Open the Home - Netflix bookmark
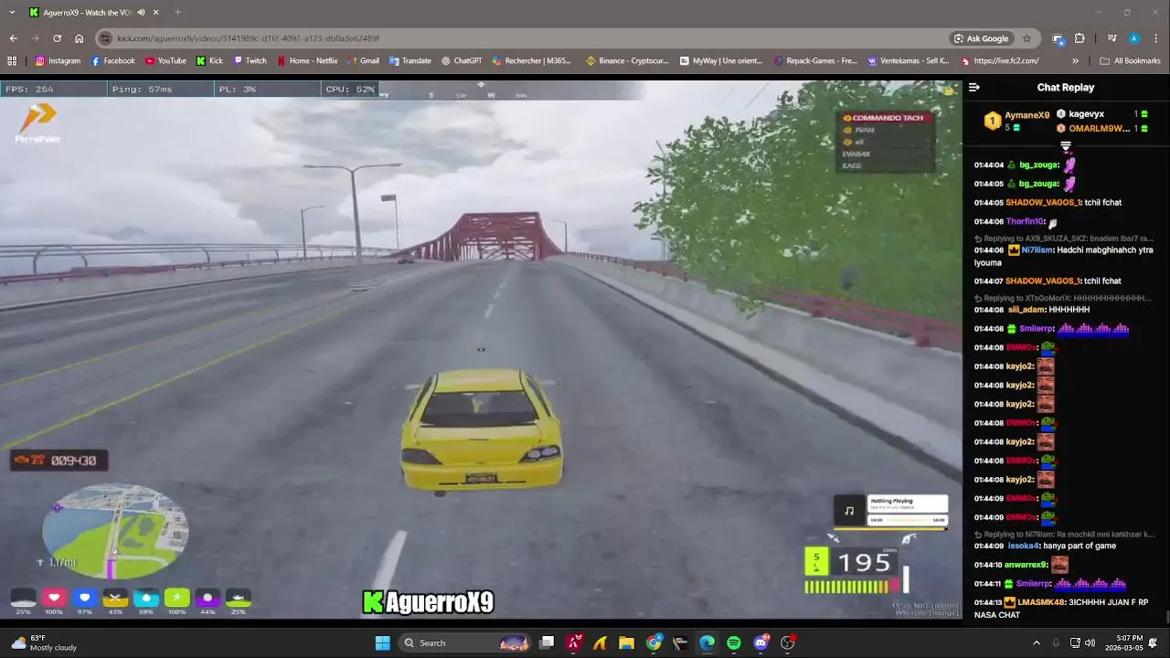The height and width of the screenshot is (658, 1170). [306, 61]
